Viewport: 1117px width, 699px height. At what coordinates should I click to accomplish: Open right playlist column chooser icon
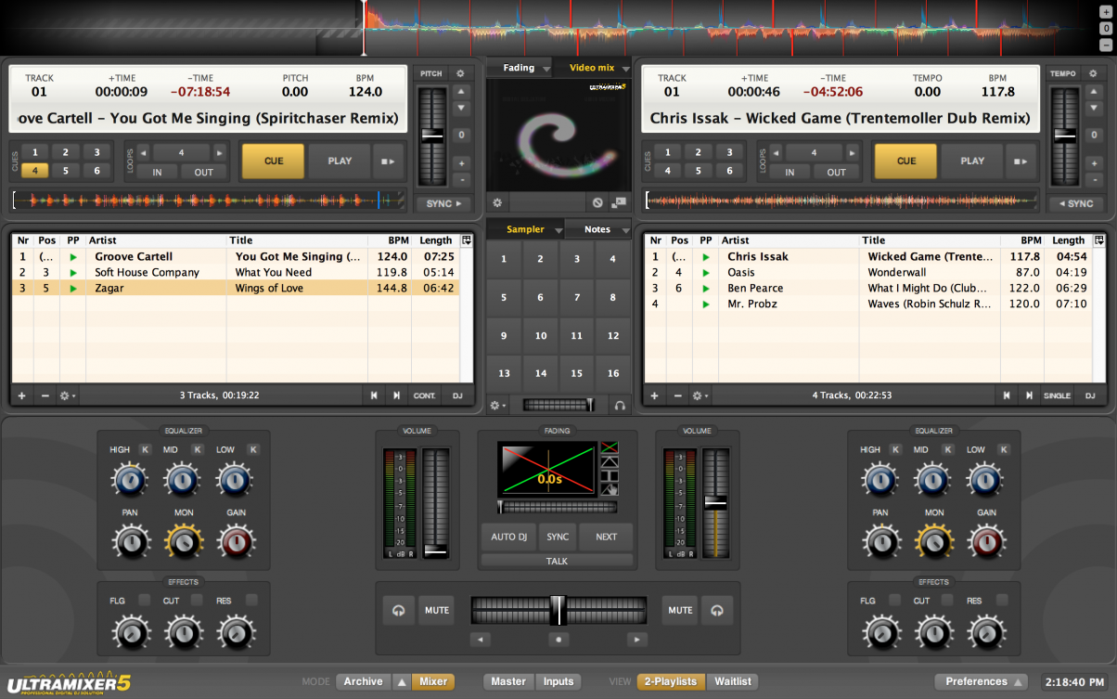click(x=1099, y=240)
